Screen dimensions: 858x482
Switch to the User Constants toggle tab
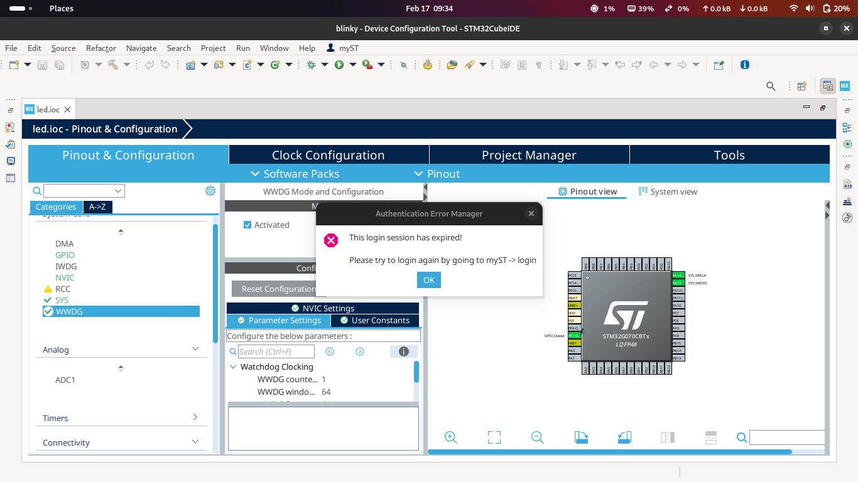click(375, 320)
